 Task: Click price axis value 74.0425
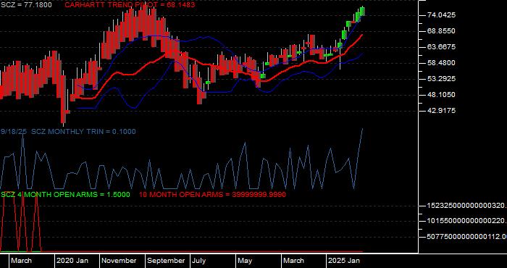point(441,15)
